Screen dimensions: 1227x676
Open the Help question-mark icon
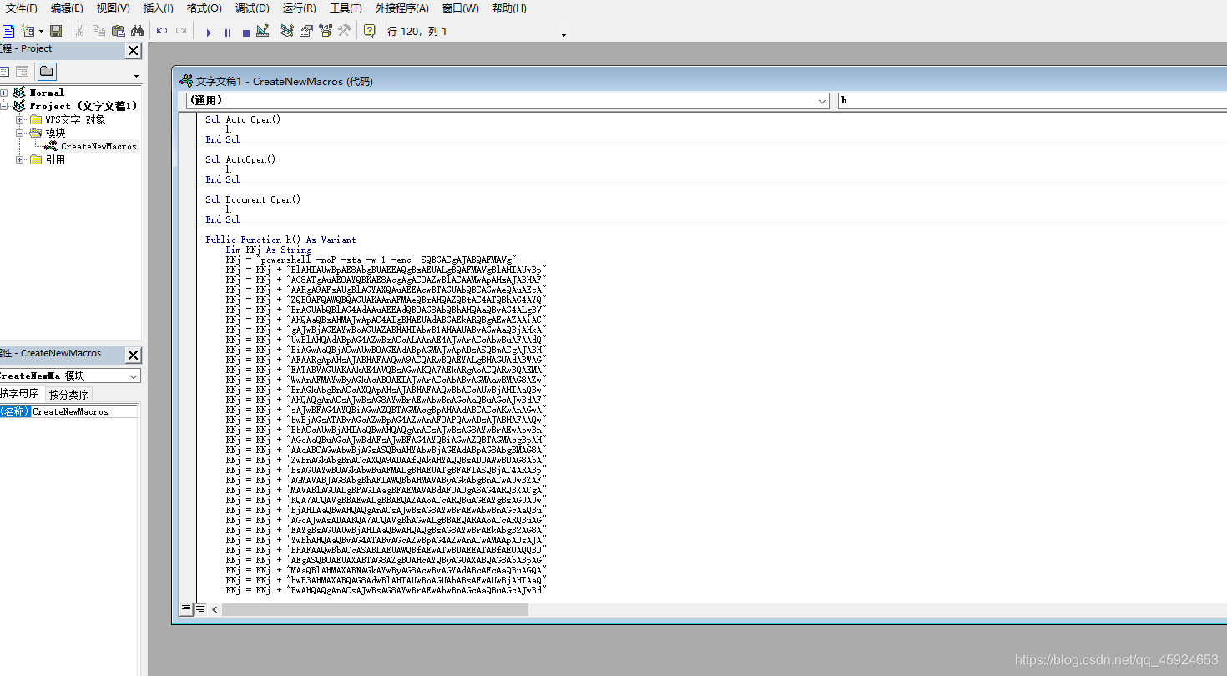369,31
